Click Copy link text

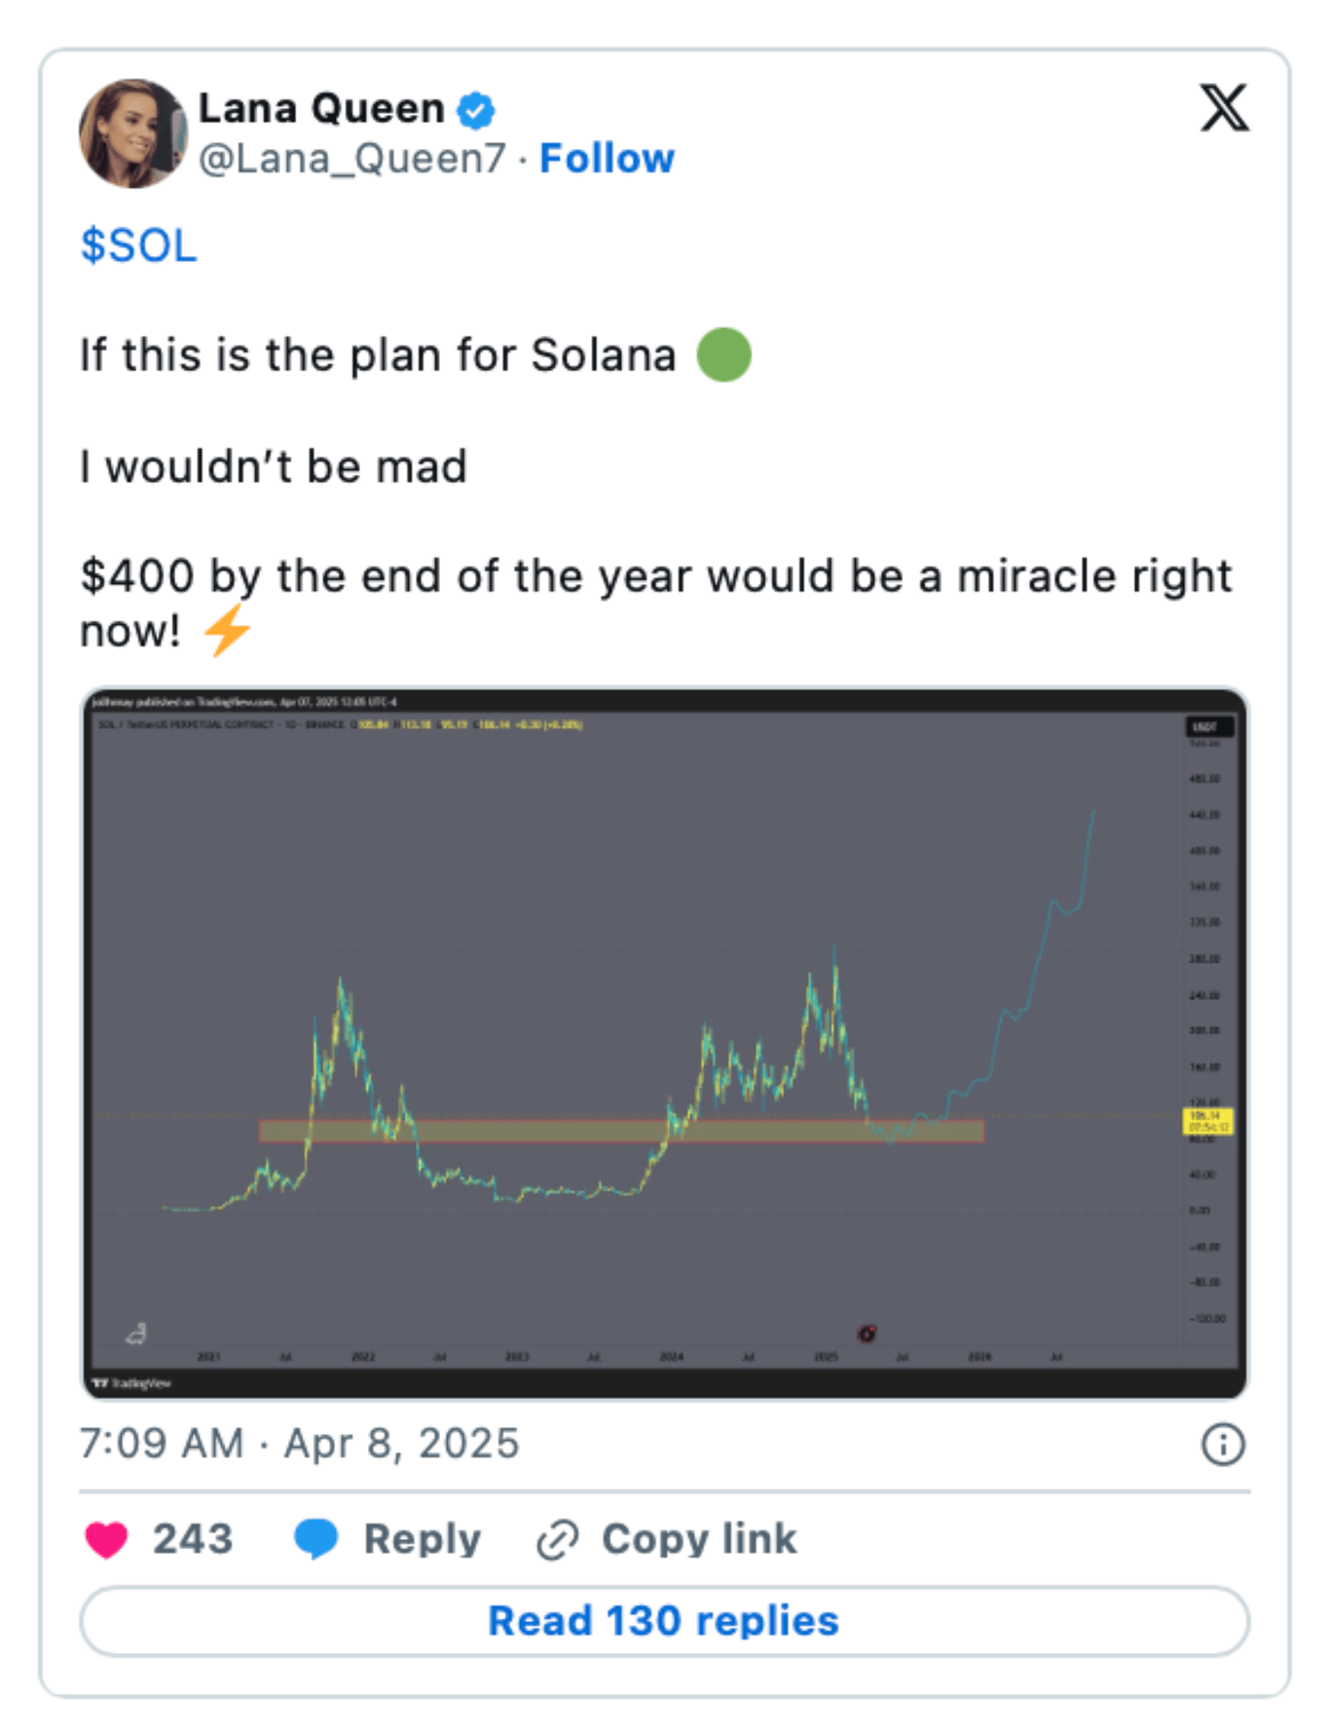(x=699, y=1539)
